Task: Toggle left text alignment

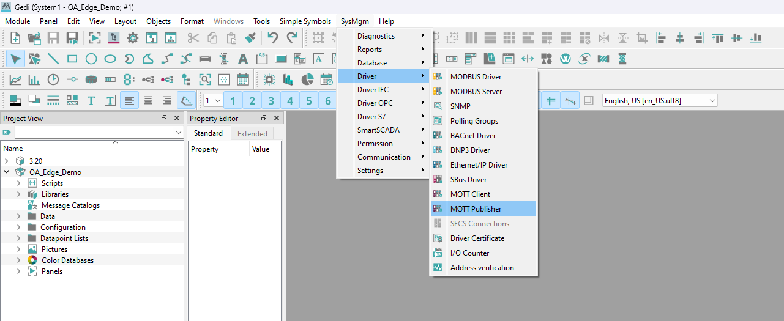Action: click(x=129, y=101)
